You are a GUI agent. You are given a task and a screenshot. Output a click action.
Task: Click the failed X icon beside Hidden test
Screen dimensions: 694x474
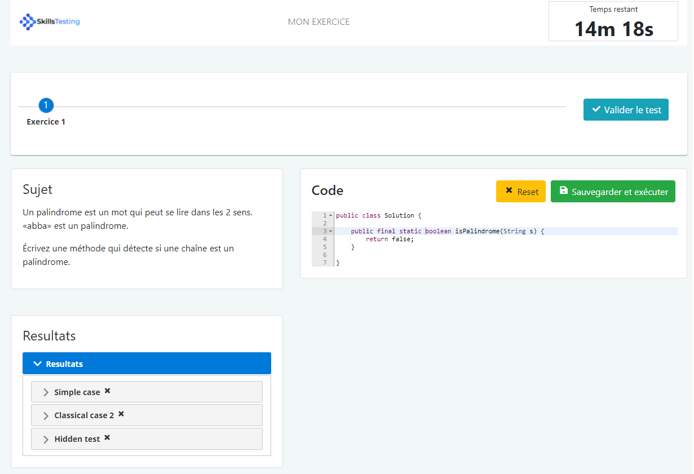[x=107, y=438]
